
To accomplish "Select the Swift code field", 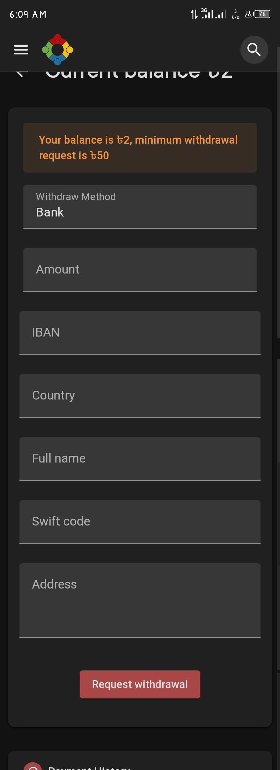I will 140,522.
